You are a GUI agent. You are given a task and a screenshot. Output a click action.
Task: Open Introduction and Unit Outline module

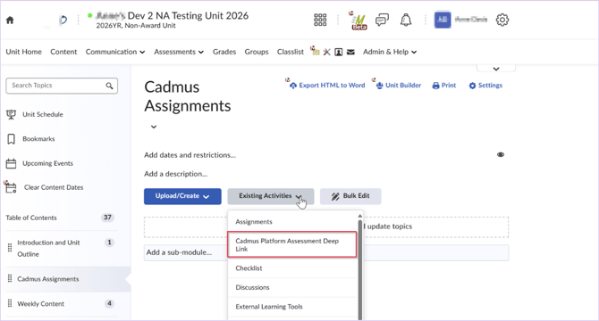pos(48,248)
